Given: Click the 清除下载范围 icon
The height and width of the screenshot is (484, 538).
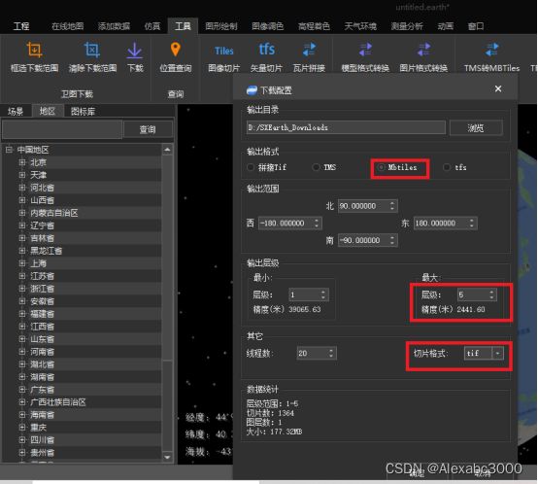Looking at the screenshot, I should pyautogui.click(x=92, y=51).
